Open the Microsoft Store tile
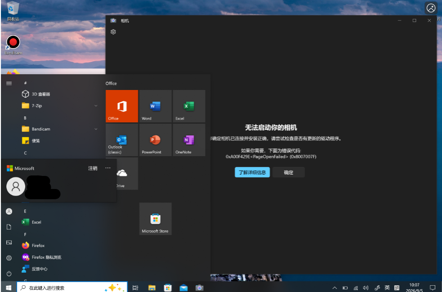The width and height of the screenshot is (442, 292). [155, 219]
